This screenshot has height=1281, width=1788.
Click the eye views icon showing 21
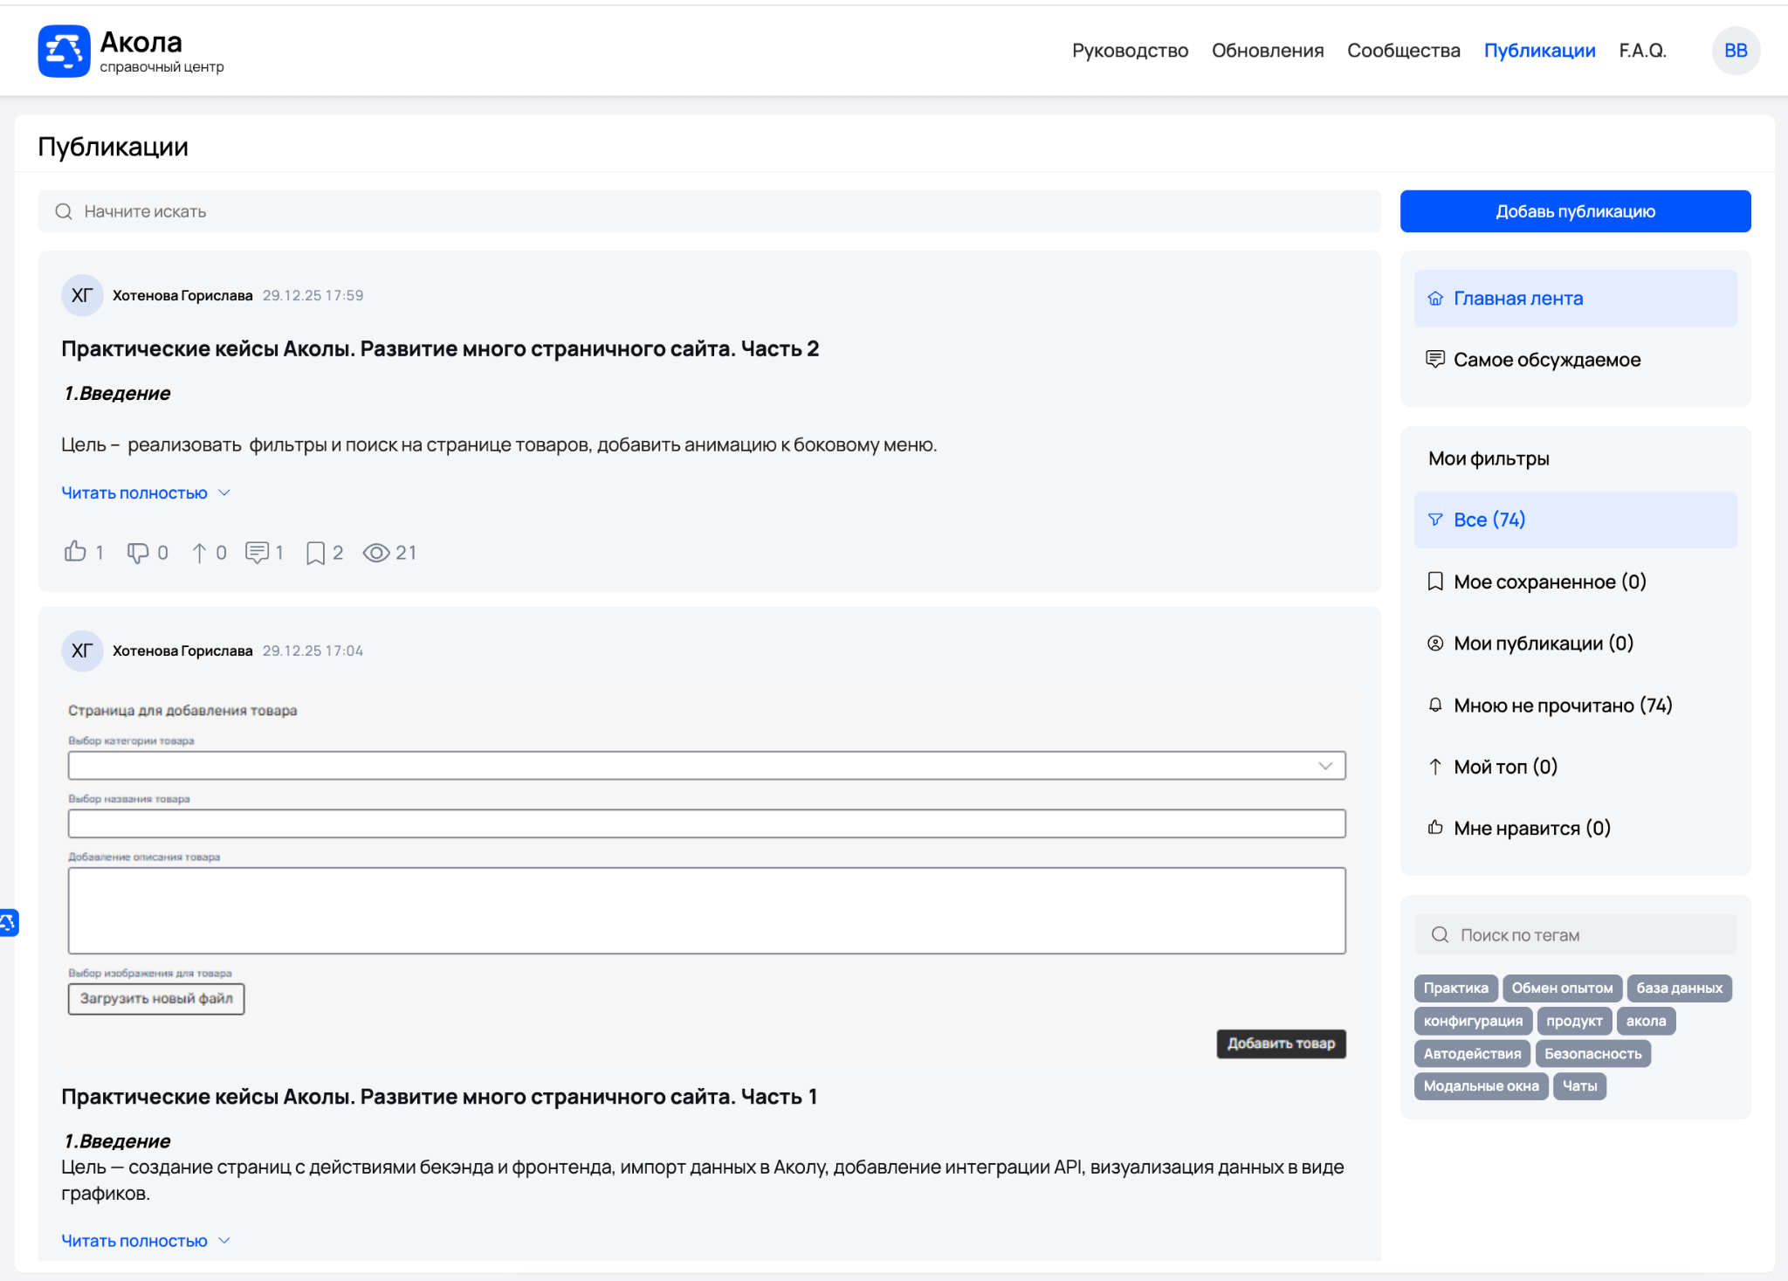(376, 553)
